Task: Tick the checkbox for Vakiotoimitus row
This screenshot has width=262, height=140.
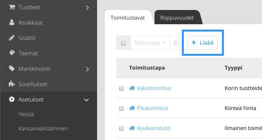Action: coord(121,88)
